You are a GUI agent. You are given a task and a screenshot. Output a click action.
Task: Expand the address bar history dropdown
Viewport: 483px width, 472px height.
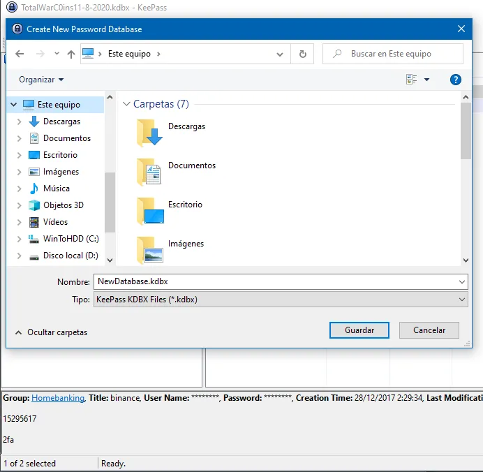click(280, 54)
